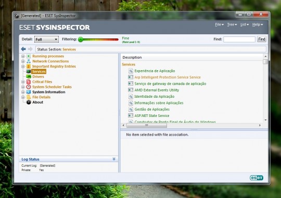Click icon beside AMD External Events Utility
This screenshot has width=281, height=198.
[x=131, y=90]
